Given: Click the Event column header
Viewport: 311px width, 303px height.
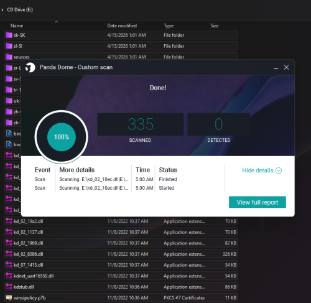Looking at the screenshot, I should point(42,170).
